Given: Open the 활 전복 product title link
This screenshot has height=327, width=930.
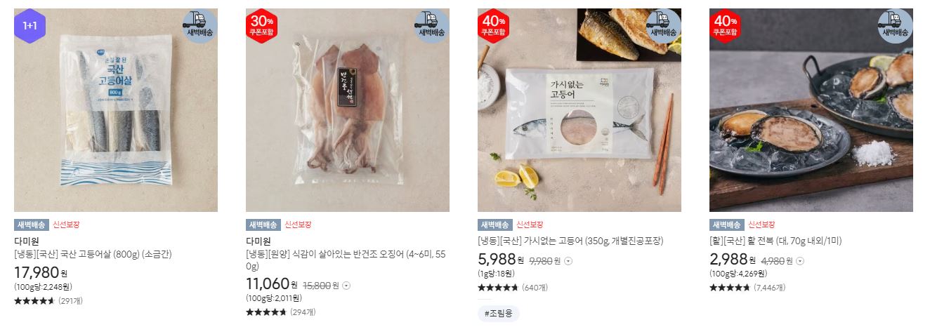Looking at the screenshot, I should coord(775,241).
